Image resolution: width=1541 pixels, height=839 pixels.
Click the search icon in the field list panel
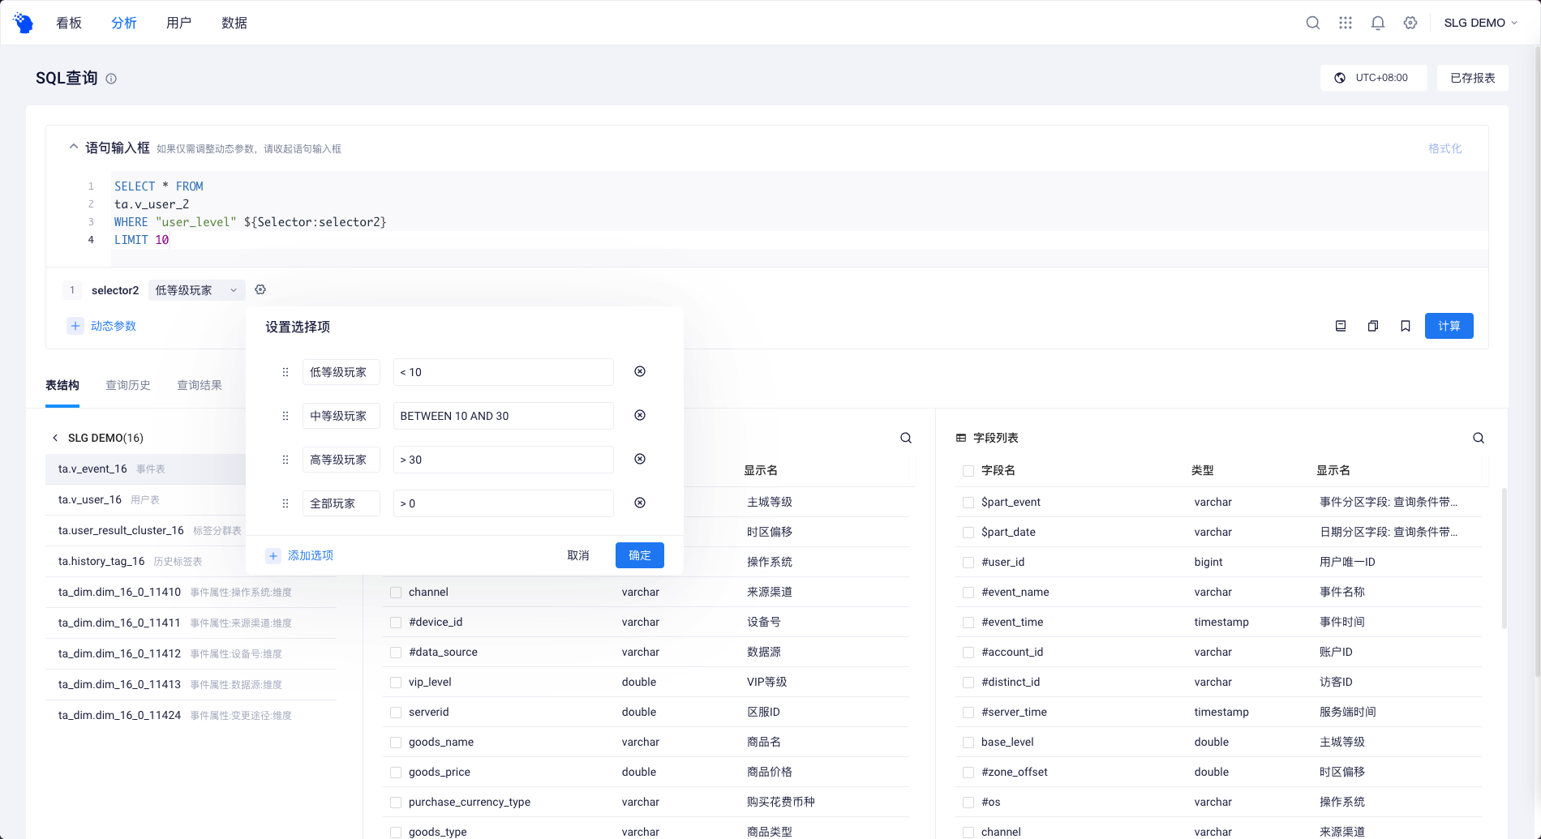point(1478,438)
